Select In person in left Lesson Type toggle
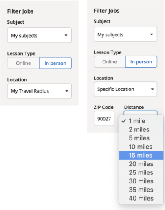Viewport: 165px width, 210px height. pyautogui.click(x=55, y=63)
